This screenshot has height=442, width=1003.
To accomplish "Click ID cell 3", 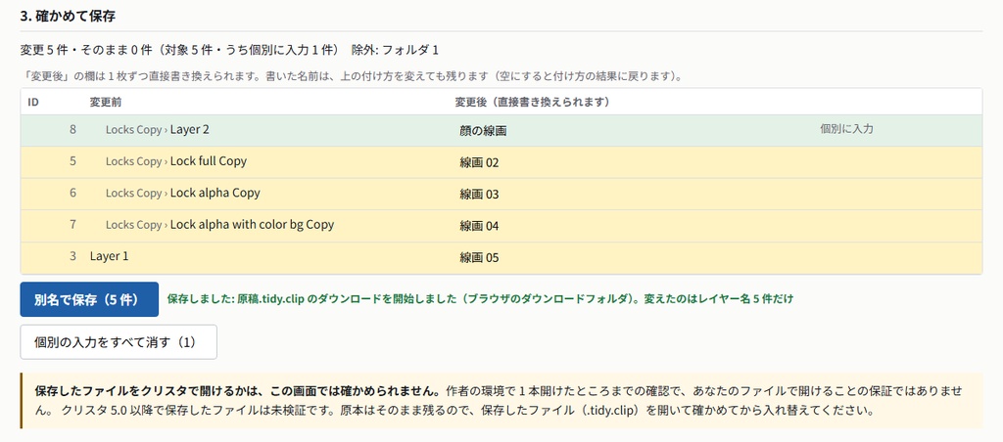I will (72, 256).
